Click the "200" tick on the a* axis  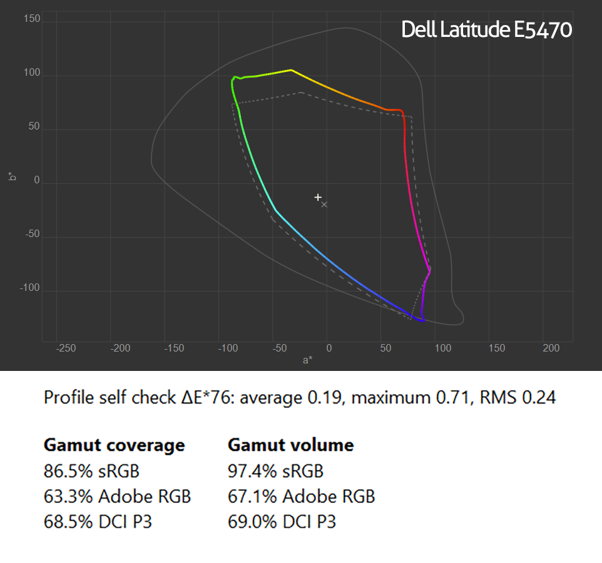pyautogui.click(x=551, y=348)
